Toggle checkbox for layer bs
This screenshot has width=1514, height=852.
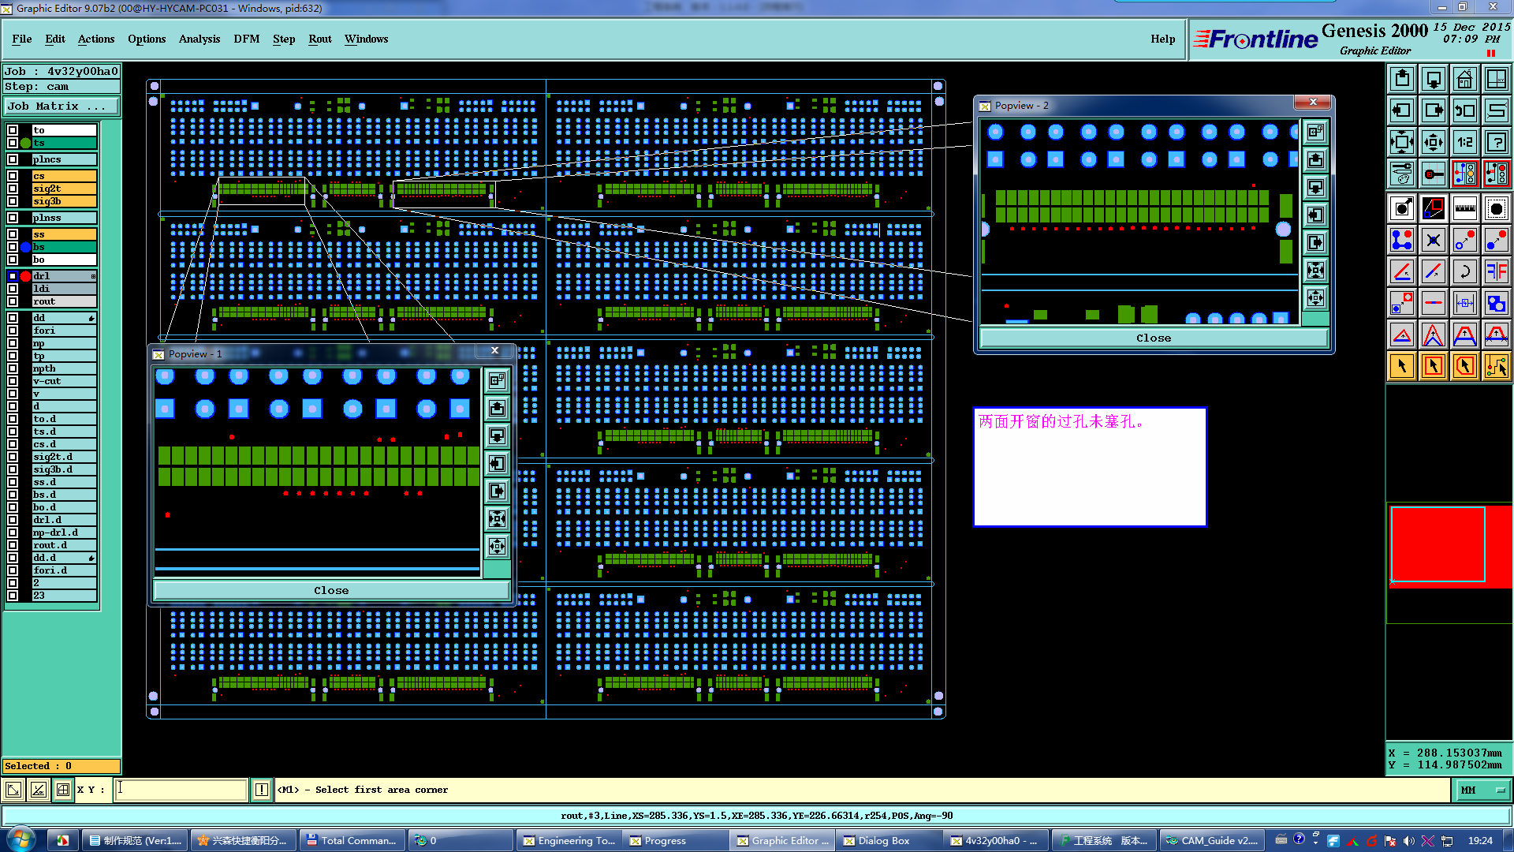click(x=13, y=247)
